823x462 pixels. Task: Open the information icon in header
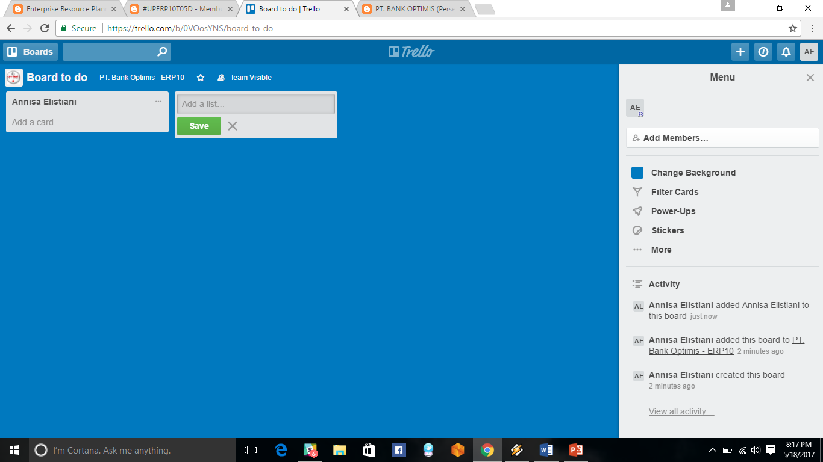pyautogui.click(x=763, y=52)
